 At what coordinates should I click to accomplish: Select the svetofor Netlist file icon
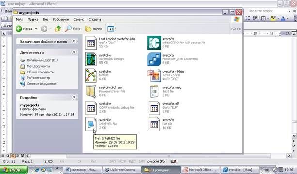click(x=91, y=75)
